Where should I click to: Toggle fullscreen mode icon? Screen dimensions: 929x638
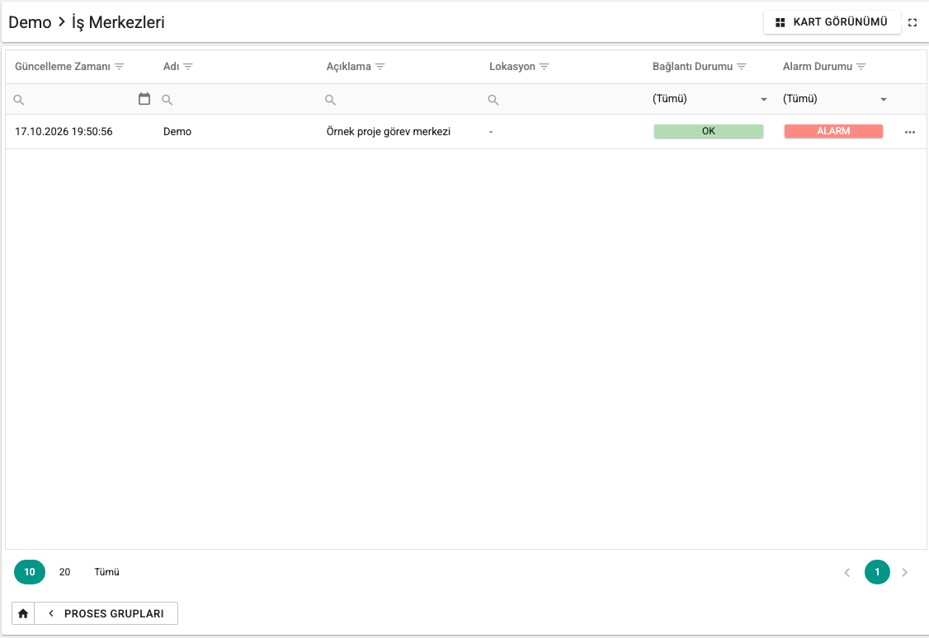pos(912,22)
